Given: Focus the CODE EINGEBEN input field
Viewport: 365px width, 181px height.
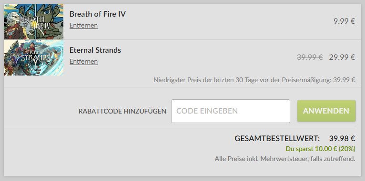Looking at the screenshot, I should coord(231,111).
